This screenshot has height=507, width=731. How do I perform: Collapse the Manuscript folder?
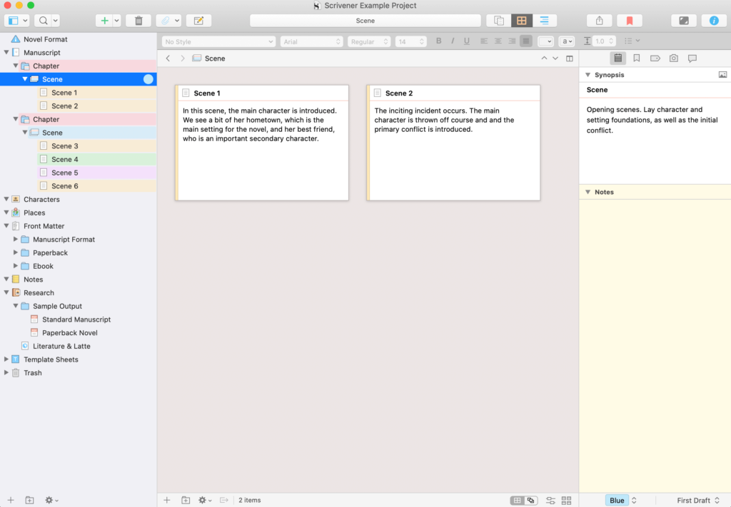click(x=6, y=53)
